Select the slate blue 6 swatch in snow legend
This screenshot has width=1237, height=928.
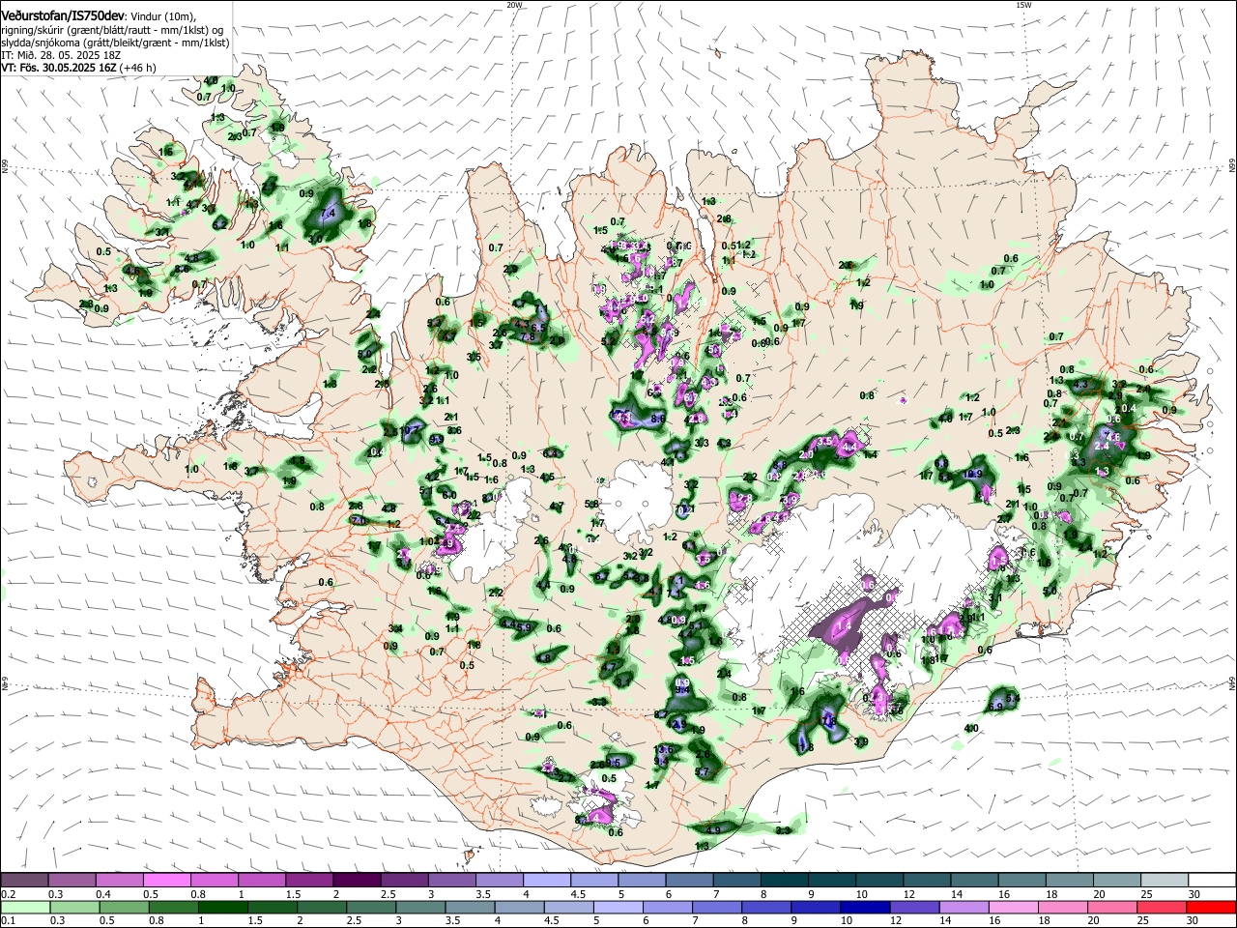click(690, 881)
